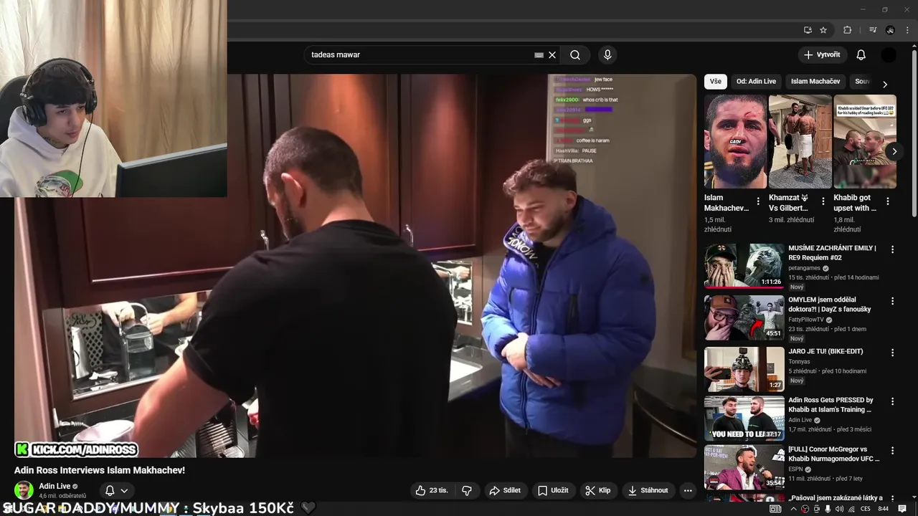Dislike the video with thumbs down

[x=467, y=490]
